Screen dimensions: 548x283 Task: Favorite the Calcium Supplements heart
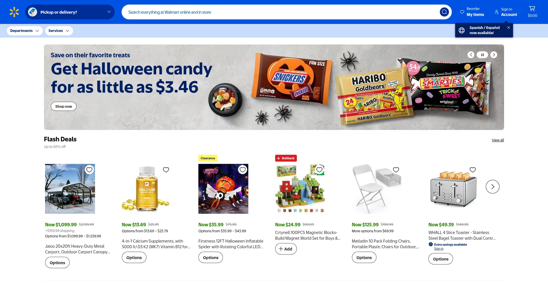tap(166, 170)
